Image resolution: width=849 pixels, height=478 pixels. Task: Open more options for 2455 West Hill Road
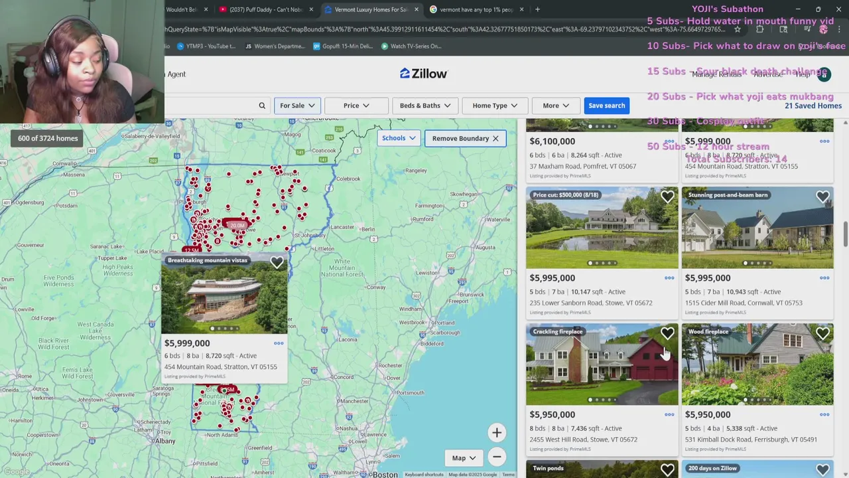pyautogui.click(x=669, y=415)
